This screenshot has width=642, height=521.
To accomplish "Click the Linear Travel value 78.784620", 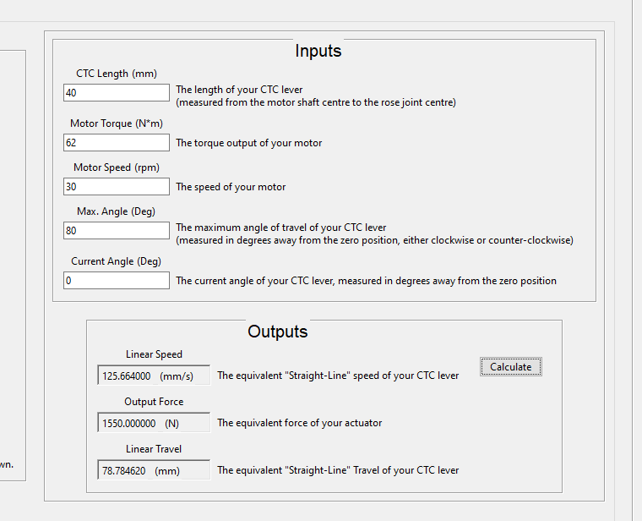I will pos(123,470).
